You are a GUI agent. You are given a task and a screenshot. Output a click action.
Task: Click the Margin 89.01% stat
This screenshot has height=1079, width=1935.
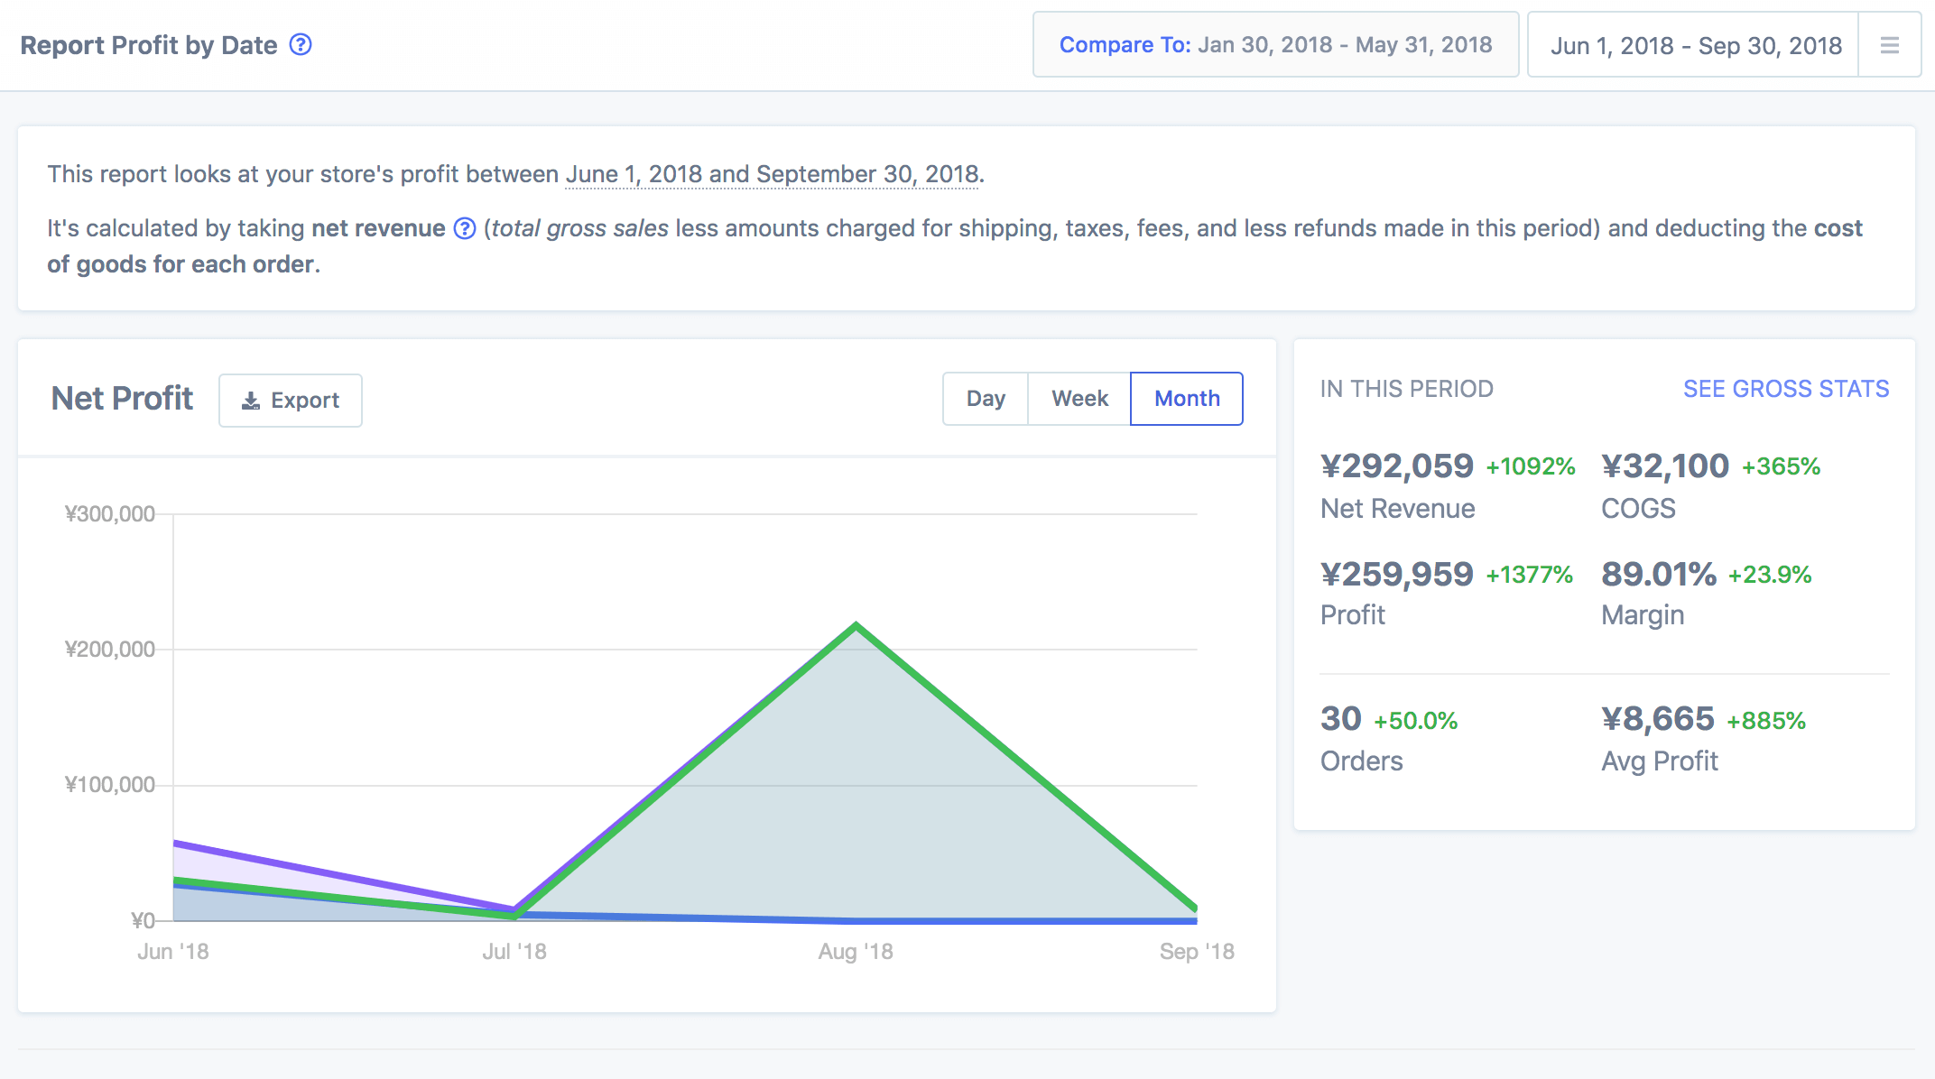pos(1658,575)
